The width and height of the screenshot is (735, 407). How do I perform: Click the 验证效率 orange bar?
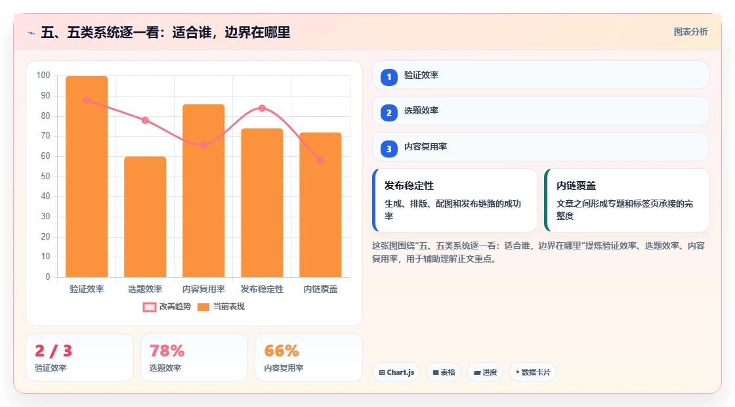coord(87,177)
